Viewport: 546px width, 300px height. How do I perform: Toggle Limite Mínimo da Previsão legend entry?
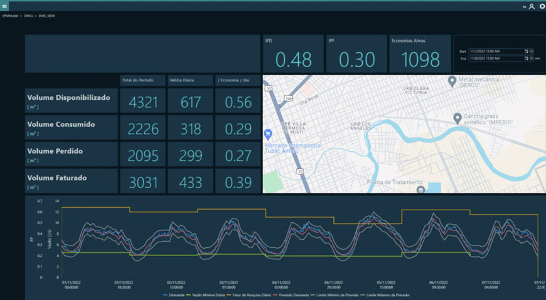tap(335, 295)
